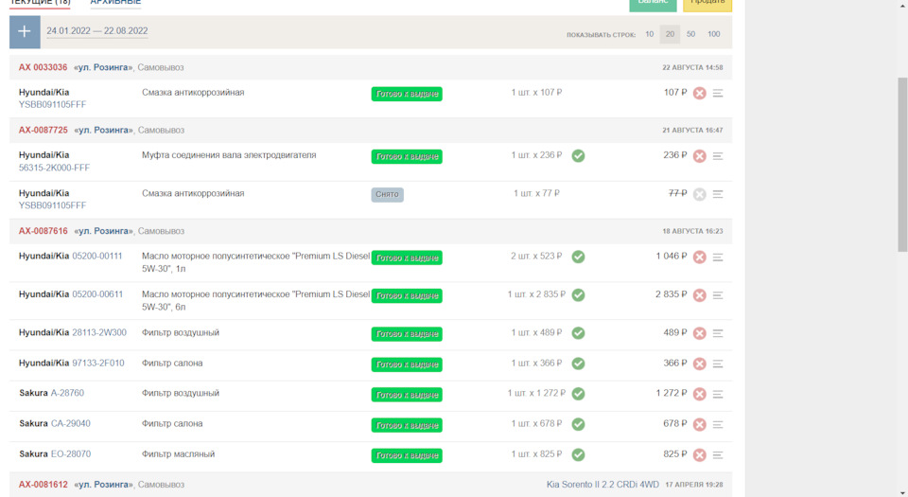Remove the 825 ₽ oil filter item
This screenshot has height=497, width=908.
(x=700, y=454)
